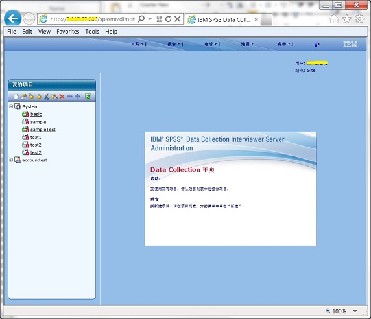
Task: Click the browser Forward arrow button
Action: [x=29, y=19]
